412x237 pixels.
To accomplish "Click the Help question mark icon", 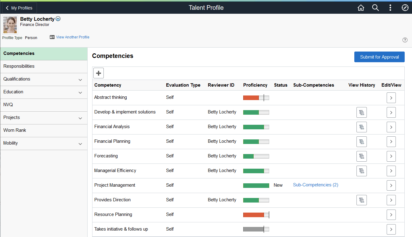I will 405,40.
